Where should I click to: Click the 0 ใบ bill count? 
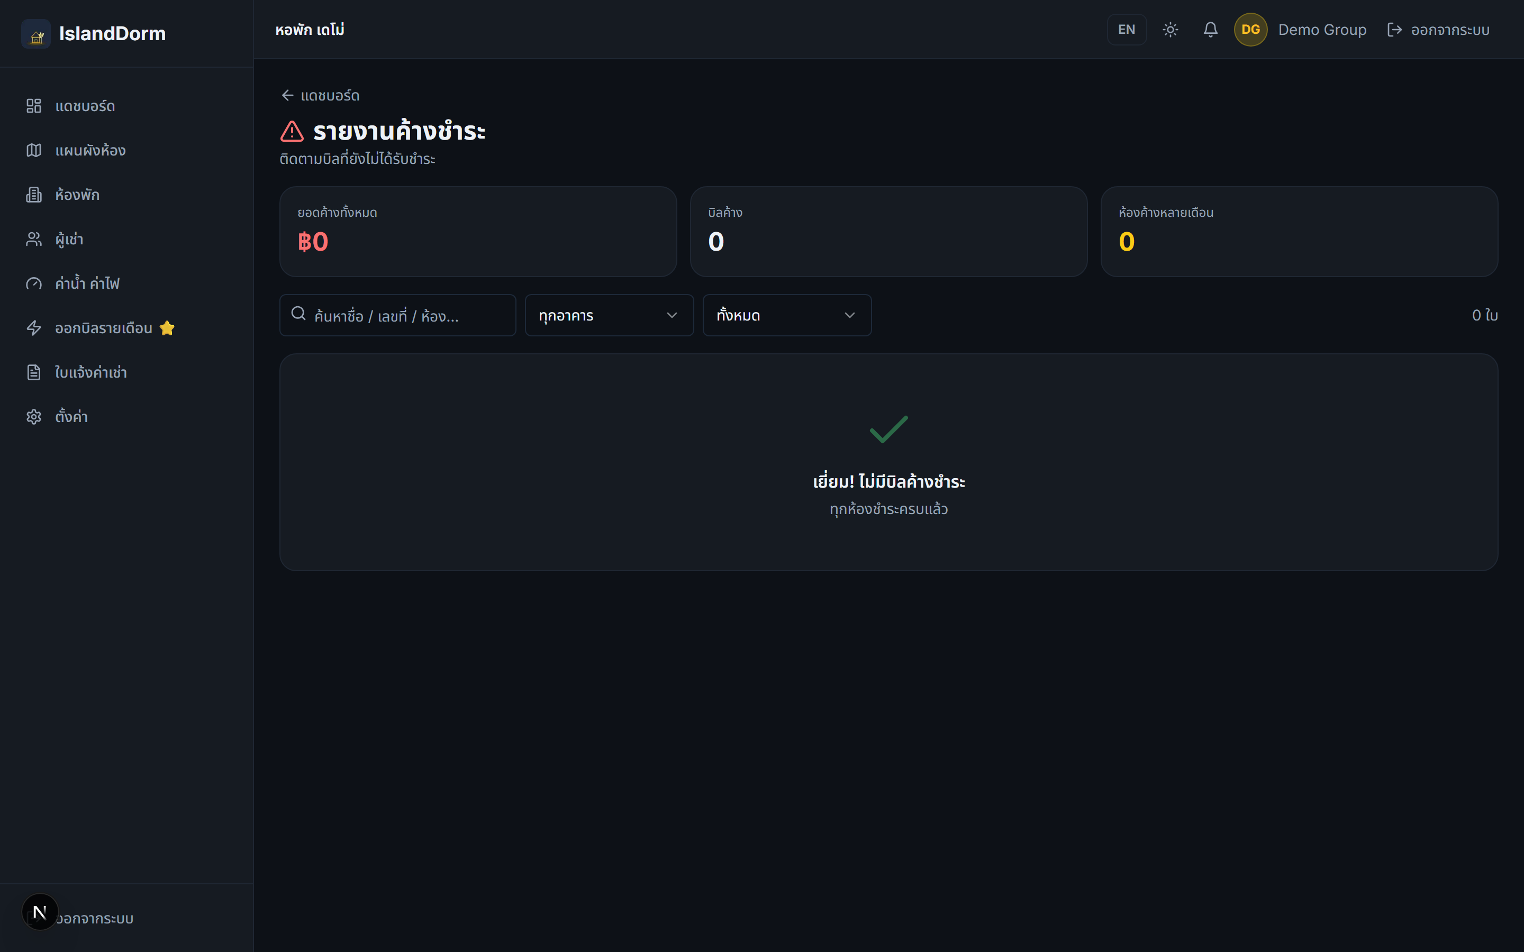1484,315
